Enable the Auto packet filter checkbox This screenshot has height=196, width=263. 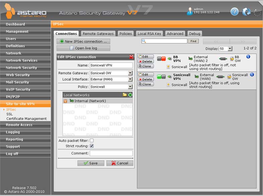coord(92,140)
